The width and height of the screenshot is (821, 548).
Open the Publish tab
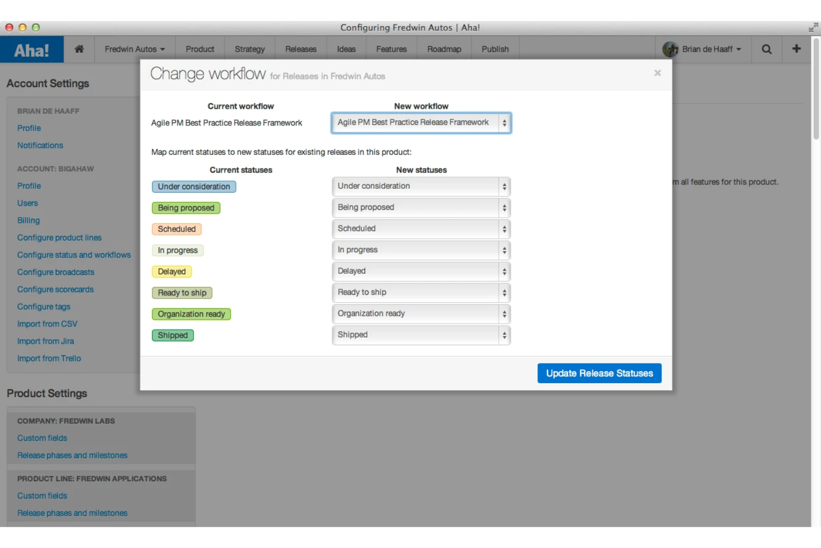click(495, 49)
